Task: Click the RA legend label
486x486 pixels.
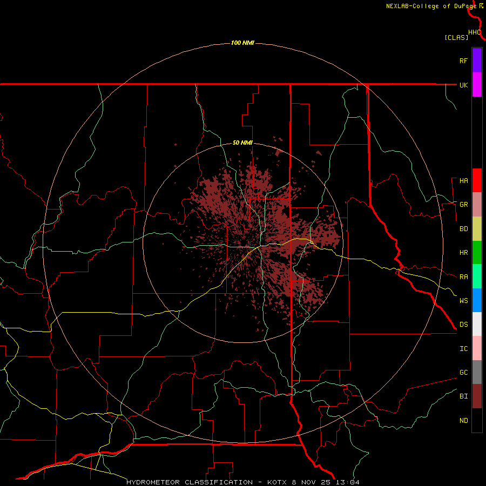Action: pyautogui.click(x=464, y=277)
